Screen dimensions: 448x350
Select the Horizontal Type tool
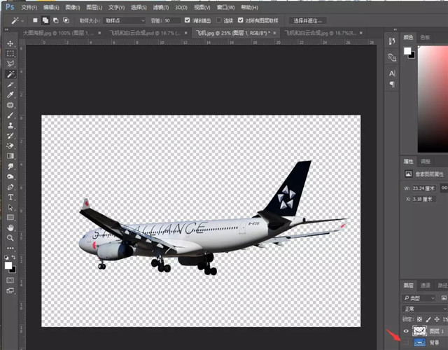pyautogui.click(x=10, y=197)
